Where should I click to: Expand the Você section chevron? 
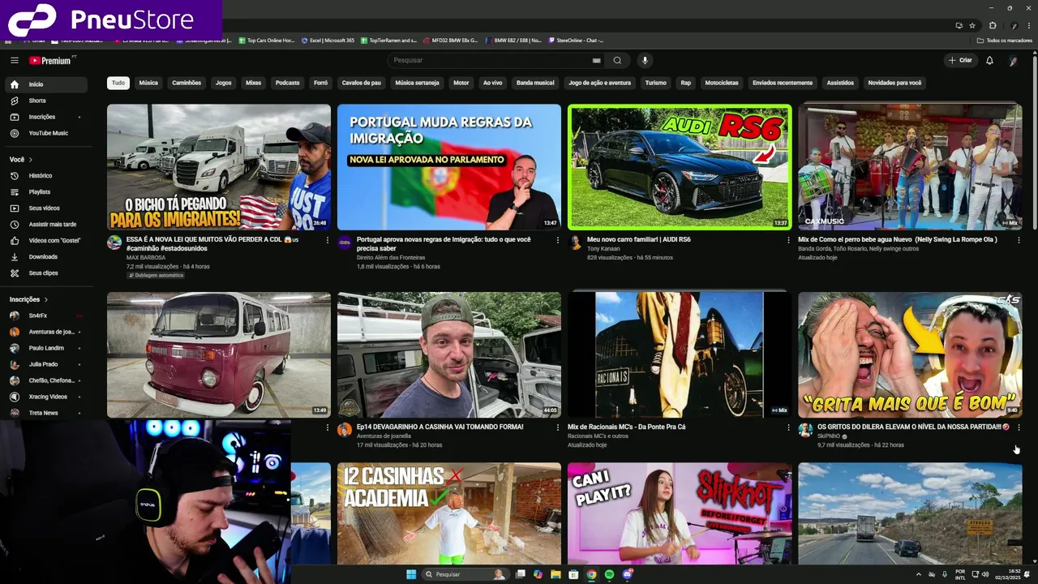pos(31,160)
